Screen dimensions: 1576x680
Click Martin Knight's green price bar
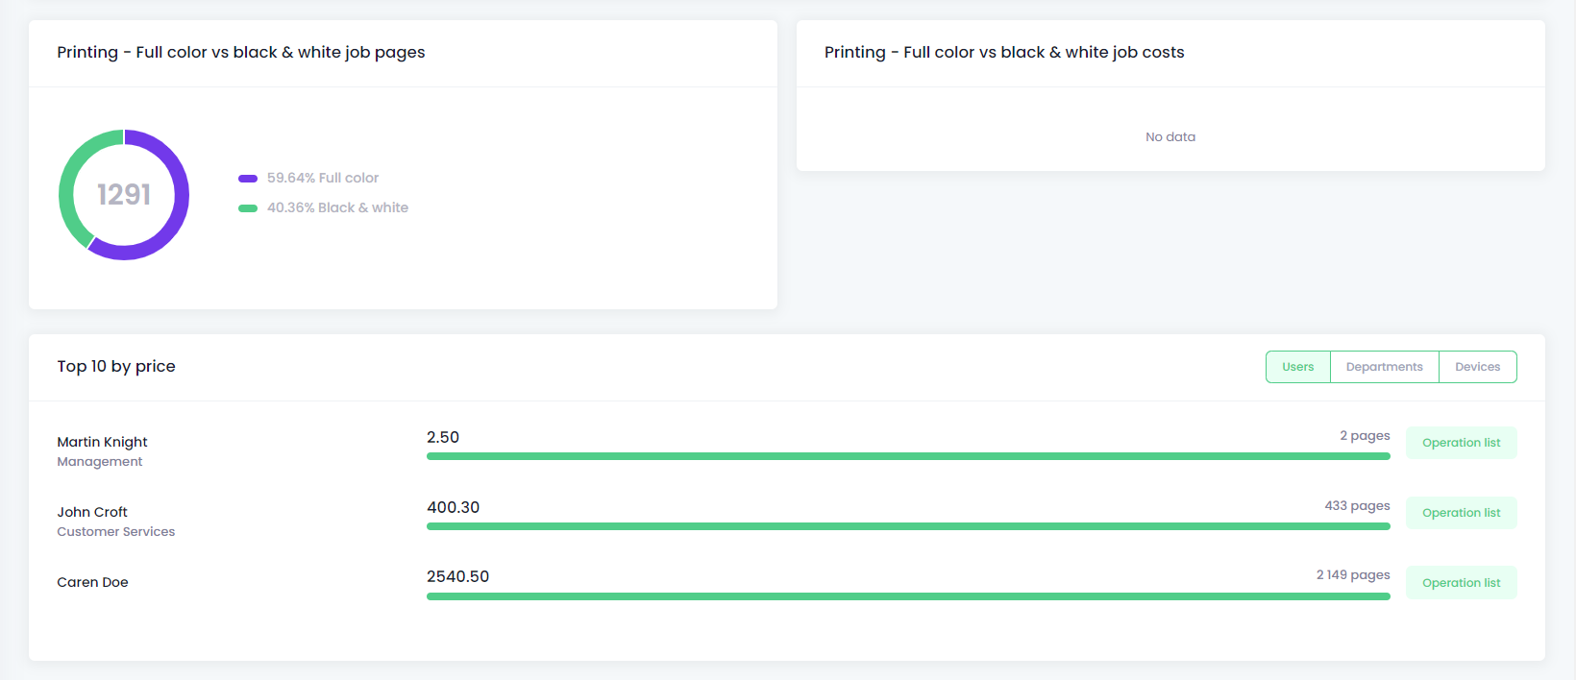pos(908,456)
